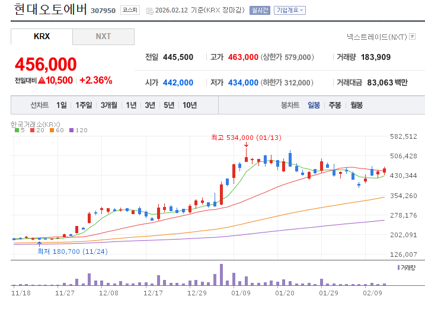The width and height of the screenshot is (425, 309).
Task: Click the high price 463,000
Action: (243, 58)
